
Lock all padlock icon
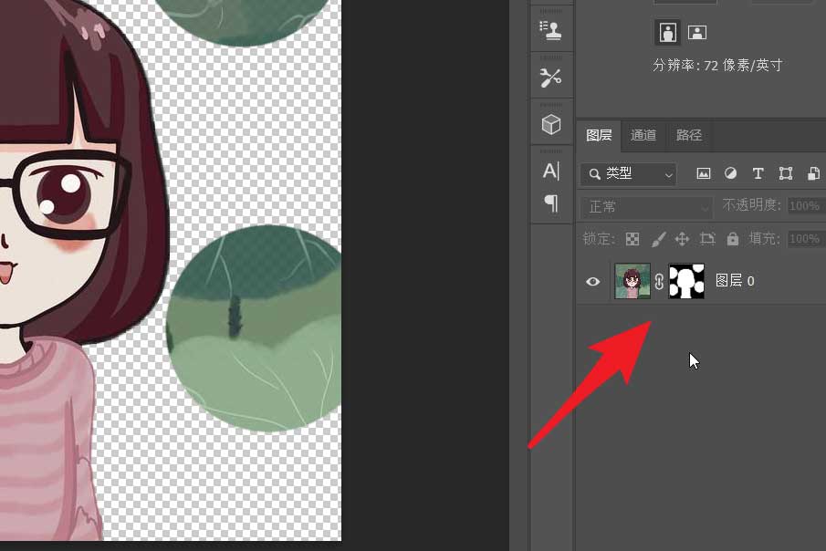click(x=733, y=239)
